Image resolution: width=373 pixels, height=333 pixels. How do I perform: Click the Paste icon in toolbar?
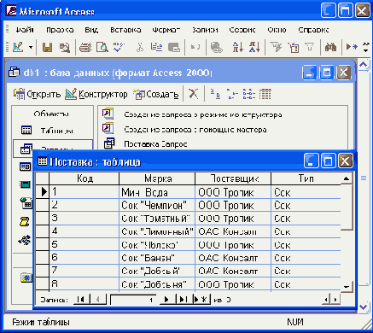point(174,47)
